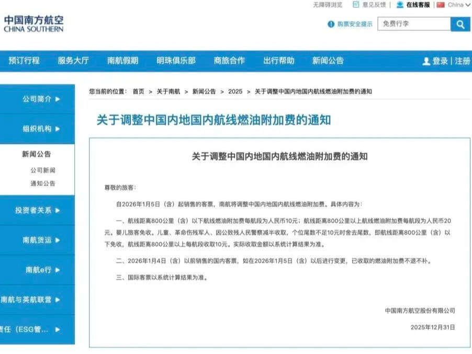The width and height of the screenshot is (472, 354).
Task: Click the user icon beside 登录
Action: pos(426,61)
